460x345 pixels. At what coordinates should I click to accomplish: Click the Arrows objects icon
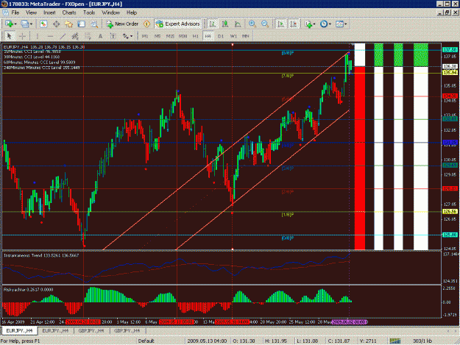tap(126, 36)
